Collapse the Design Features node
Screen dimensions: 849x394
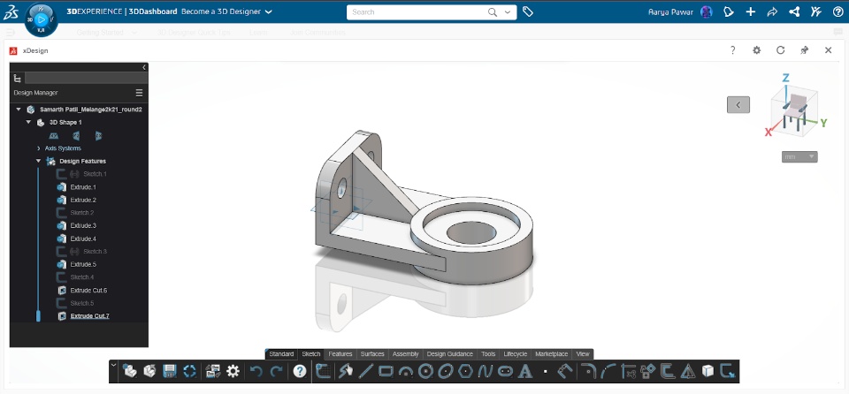pos(38,162)
